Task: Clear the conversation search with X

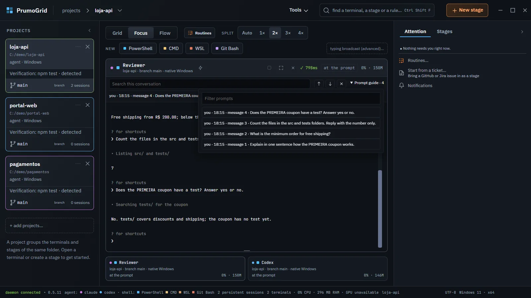Action: [341, 84]
